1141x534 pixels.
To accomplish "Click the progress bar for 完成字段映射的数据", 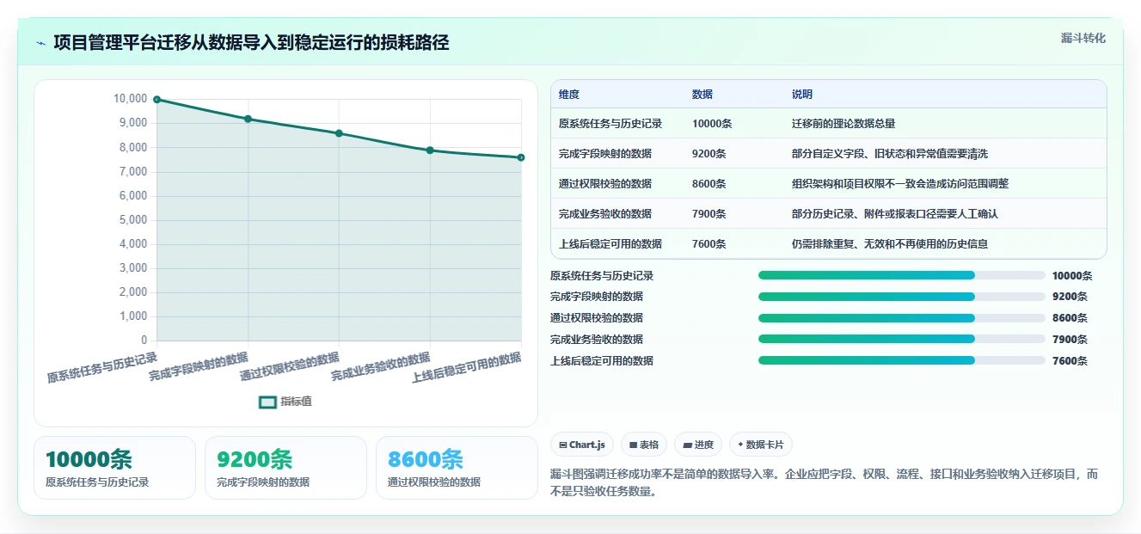I will point(902,297).
